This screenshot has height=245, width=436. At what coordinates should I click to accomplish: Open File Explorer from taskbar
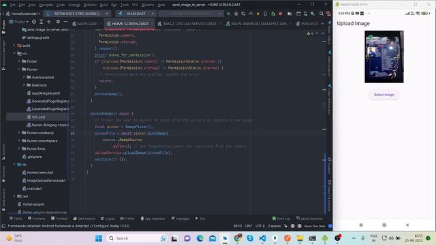point(300,238)
